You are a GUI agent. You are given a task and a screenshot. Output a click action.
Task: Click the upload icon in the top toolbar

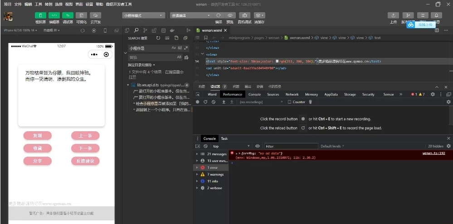click(x=393, y=15)
